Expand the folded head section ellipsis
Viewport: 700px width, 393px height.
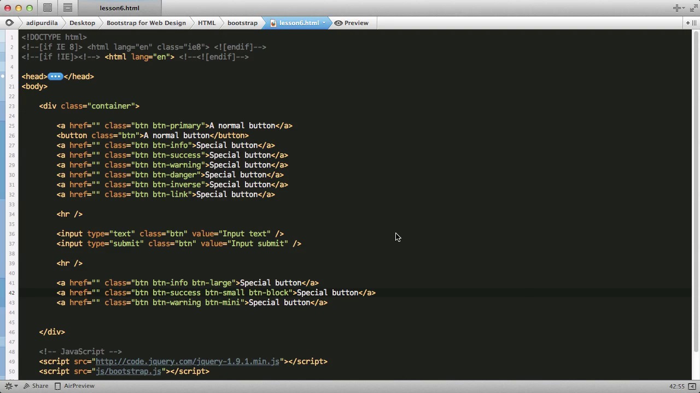point(55,76)
